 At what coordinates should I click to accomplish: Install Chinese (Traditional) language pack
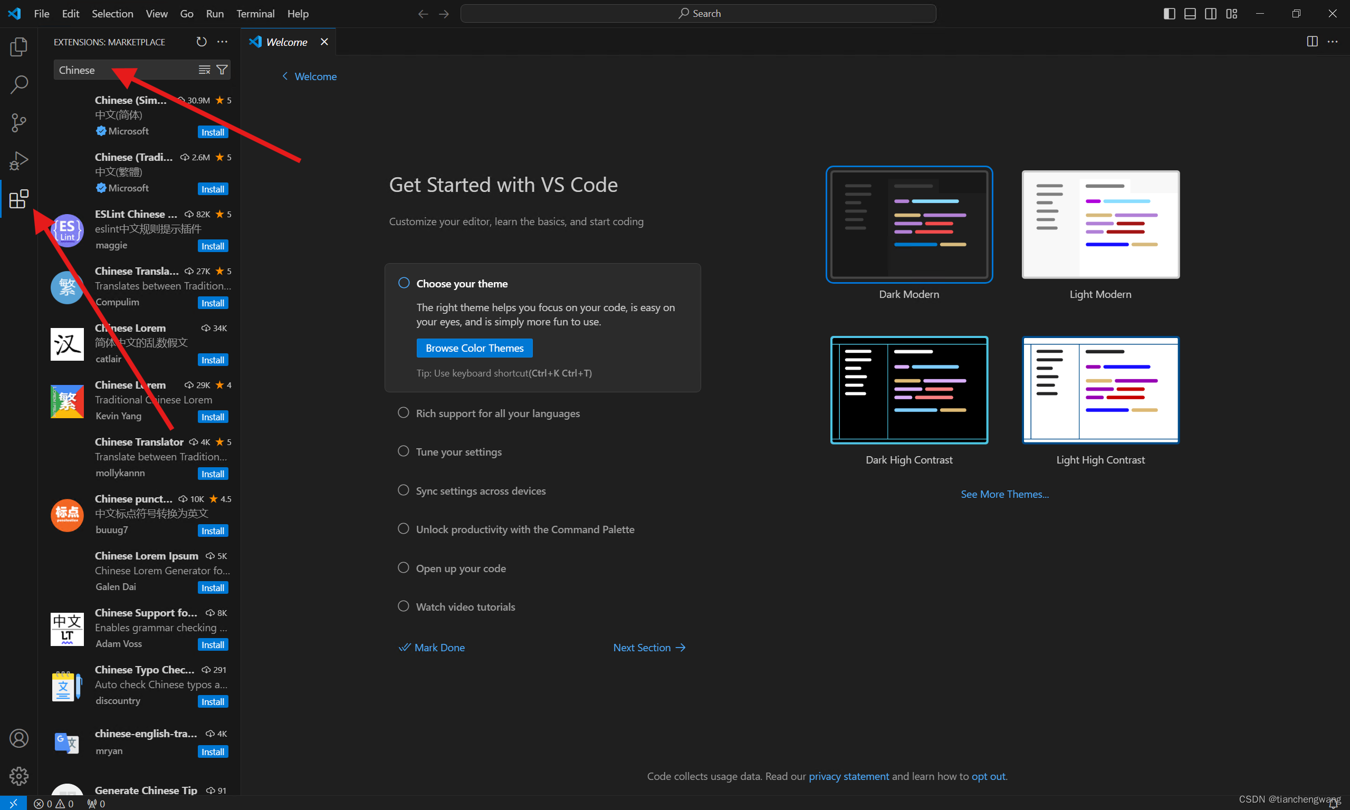213,189
